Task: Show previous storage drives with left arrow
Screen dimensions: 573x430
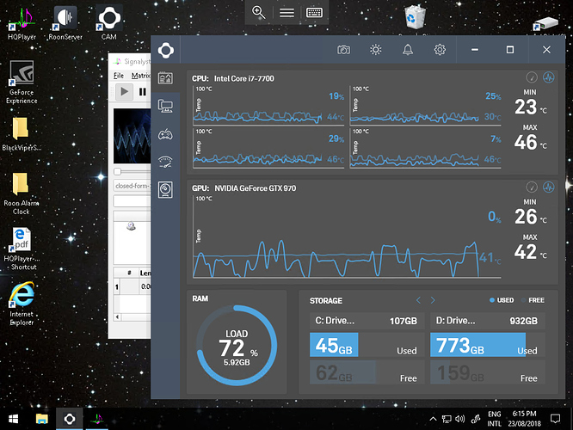Action: pyautogui.click(x=418, y=300)
